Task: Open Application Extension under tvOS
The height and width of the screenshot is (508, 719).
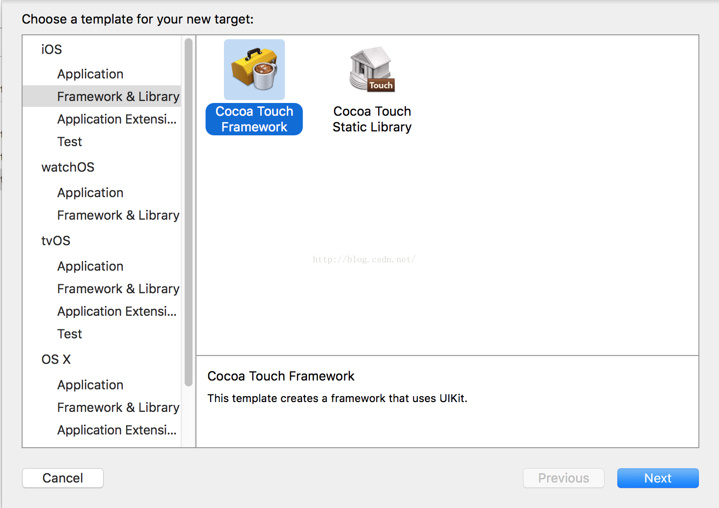Action: [x=117, y=311]
